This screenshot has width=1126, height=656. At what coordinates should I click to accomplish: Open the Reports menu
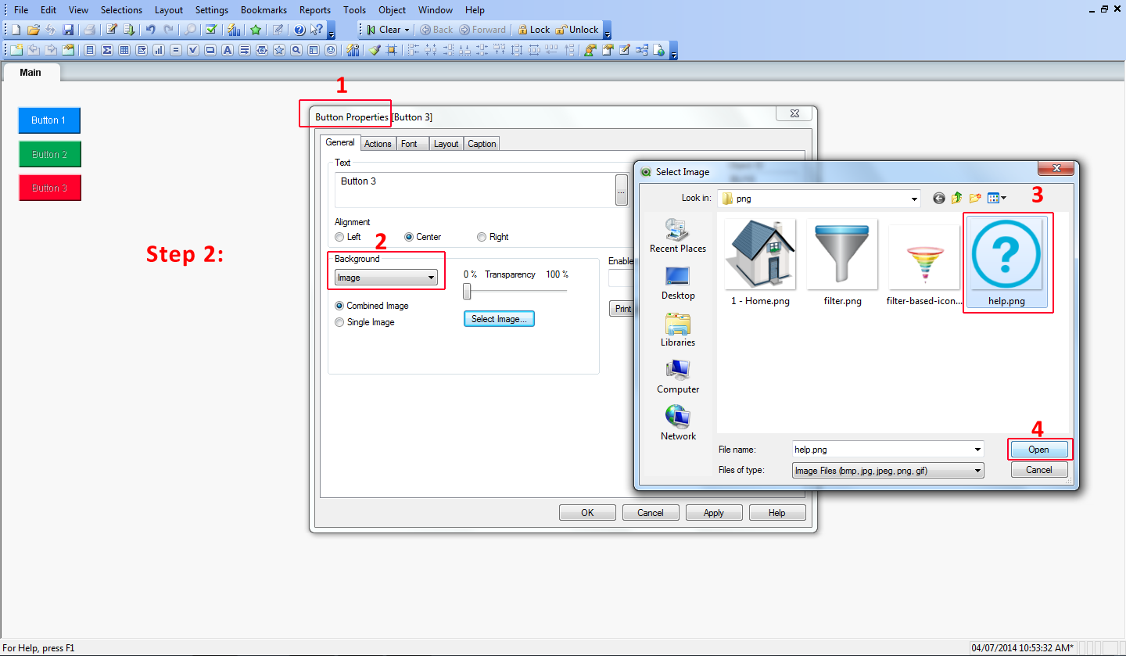coord(314,10)
